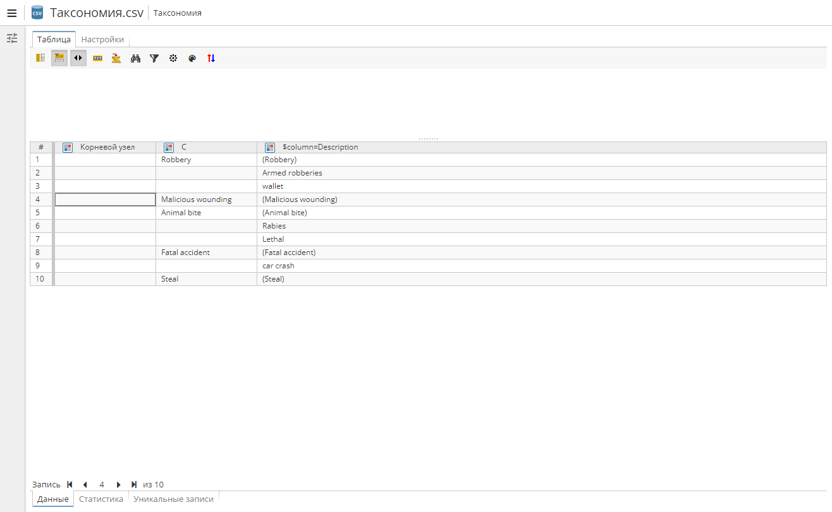Image resolution: width=832 pixels, height=512 pixels.
Task: Go to the first record
Action: 70,485
